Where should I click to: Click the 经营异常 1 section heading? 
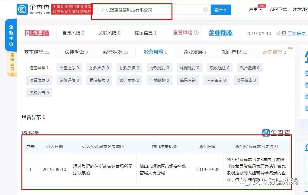coord(34,117)
